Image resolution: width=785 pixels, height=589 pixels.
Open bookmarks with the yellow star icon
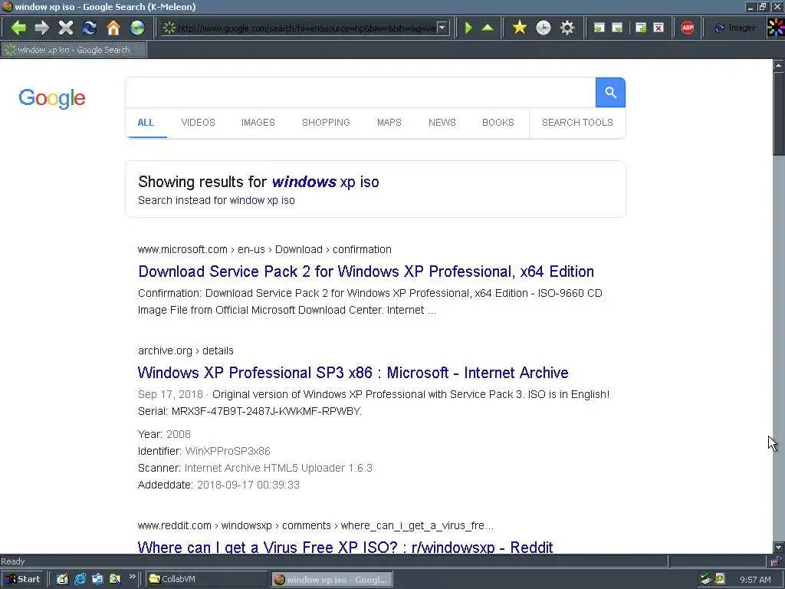pos(520,28)
